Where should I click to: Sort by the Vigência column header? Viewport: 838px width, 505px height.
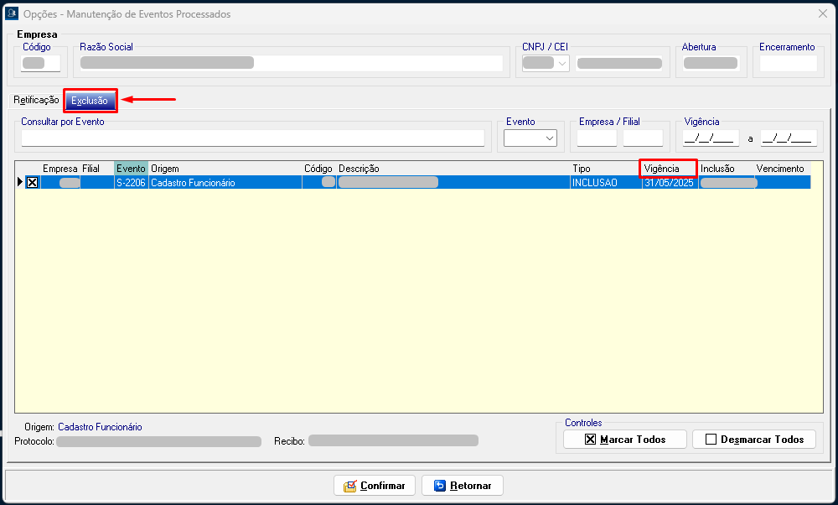667,169
